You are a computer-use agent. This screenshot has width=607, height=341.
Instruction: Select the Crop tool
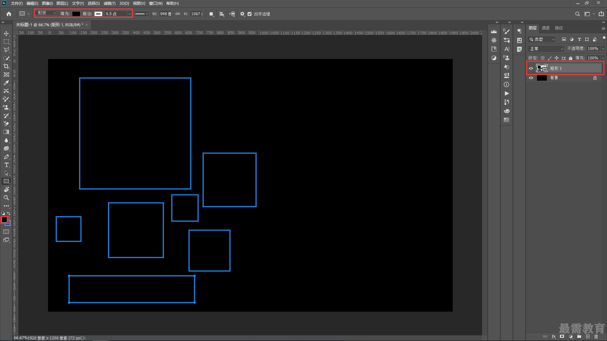[6, 66]
